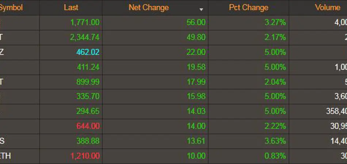Image resolution: width=347 pixels, height=164 pixels.
Task: Click the 2.22% percent change cell
Action: click(x=275, y=126)
